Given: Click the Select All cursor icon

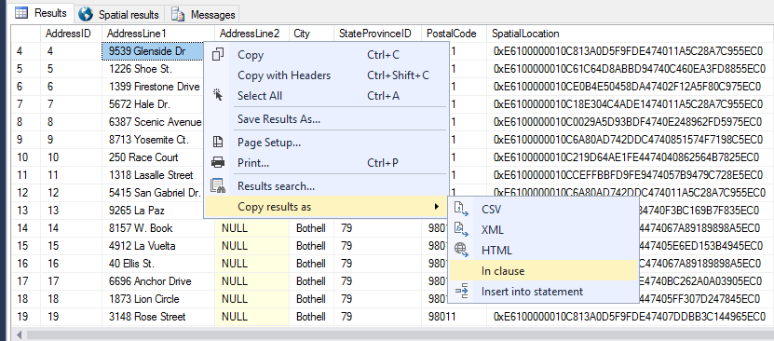Looking at the screenshot, I should click(218, 95).
